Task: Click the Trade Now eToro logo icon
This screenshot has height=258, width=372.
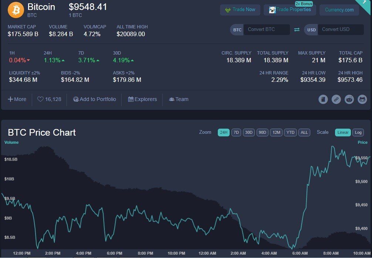Action: 228,10
